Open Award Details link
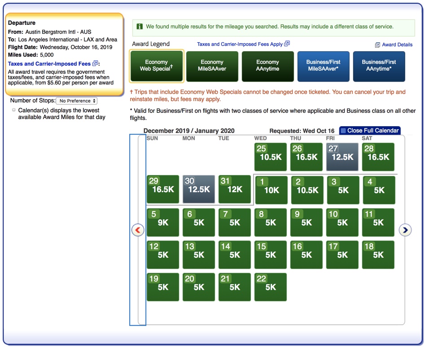 coord(397,45)
